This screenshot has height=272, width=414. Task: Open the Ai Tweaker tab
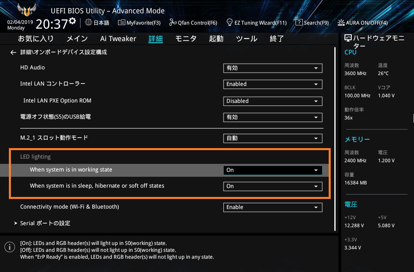[118, 39]
